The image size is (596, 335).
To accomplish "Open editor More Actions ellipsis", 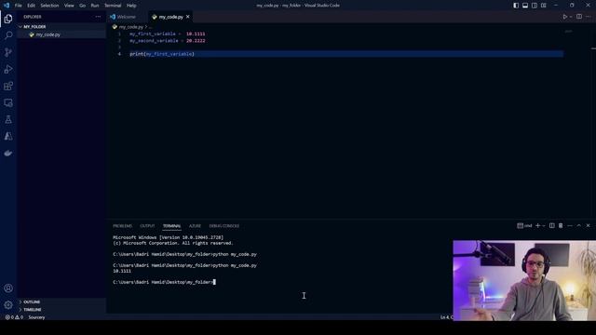I will pos(589,17).
